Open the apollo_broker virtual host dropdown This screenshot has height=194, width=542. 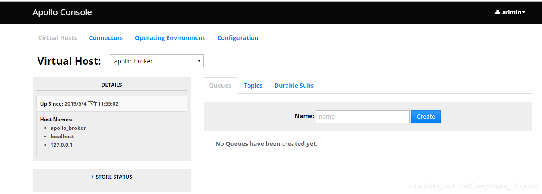tap(157, 61)
